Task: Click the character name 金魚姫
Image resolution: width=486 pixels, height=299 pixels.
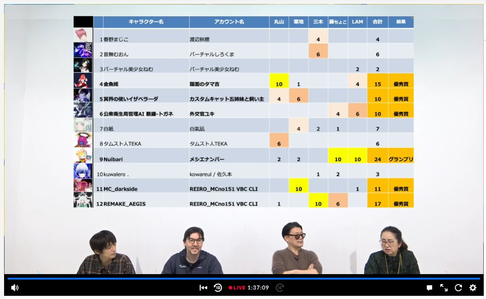Action: (111, 84)
